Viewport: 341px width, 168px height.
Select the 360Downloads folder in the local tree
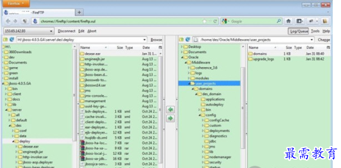pyautogui.click(x=20, y=52)
